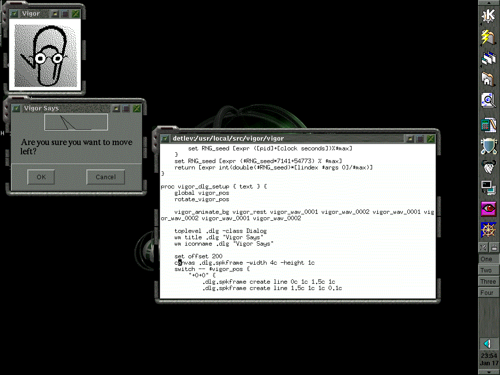The image size is (500, 375).
Task: Open the window list icon in the panel
Action: pyautogui.click(x=488, y=58)
